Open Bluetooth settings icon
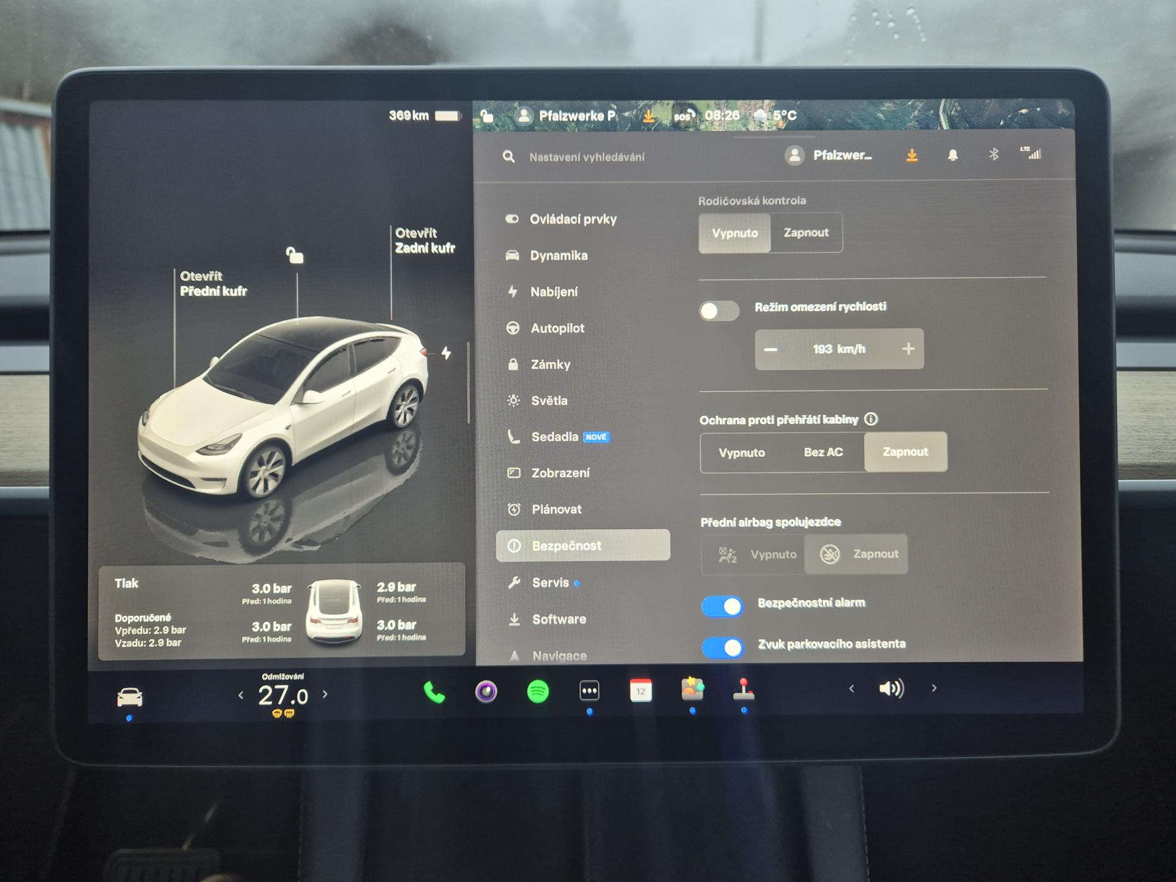This screenshot has width=1176, height=882. (x=993, y=154)
